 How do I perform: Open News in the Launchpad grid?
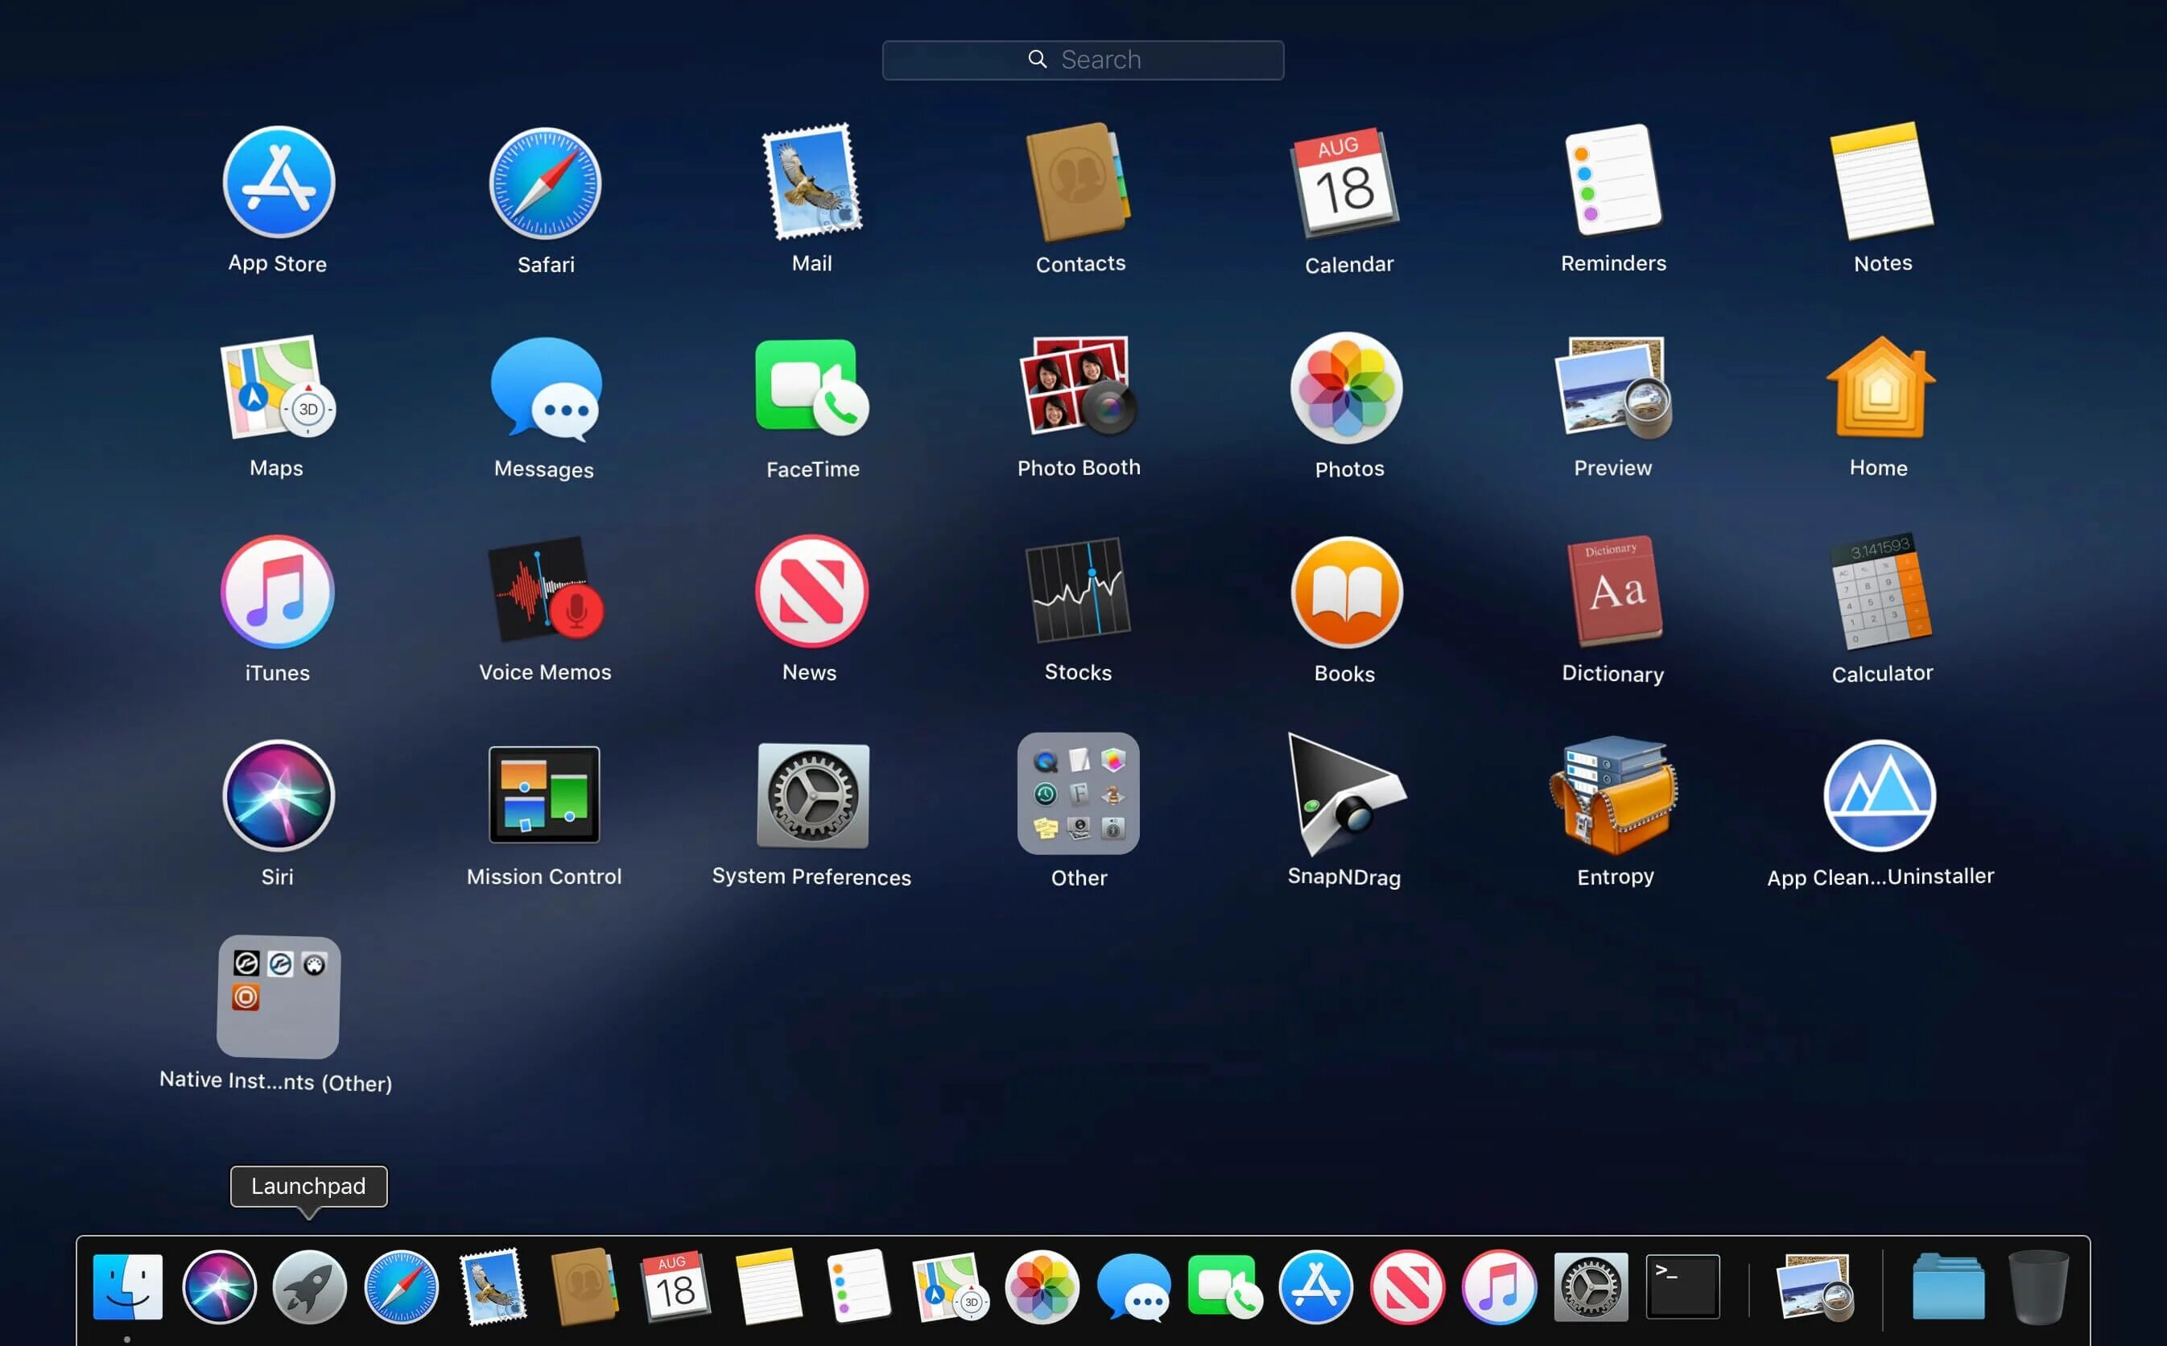[x=811, y=591]
